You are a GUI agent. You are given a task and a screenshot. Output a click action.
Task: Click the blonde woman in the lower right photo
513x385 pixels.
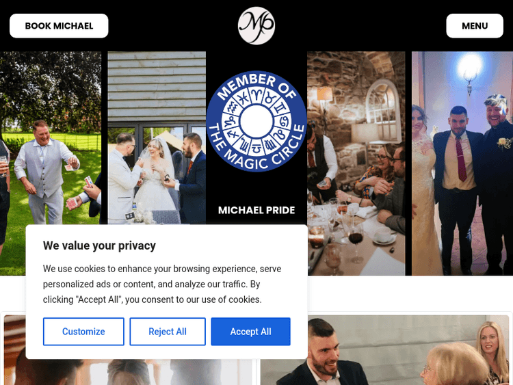[490, 347]
